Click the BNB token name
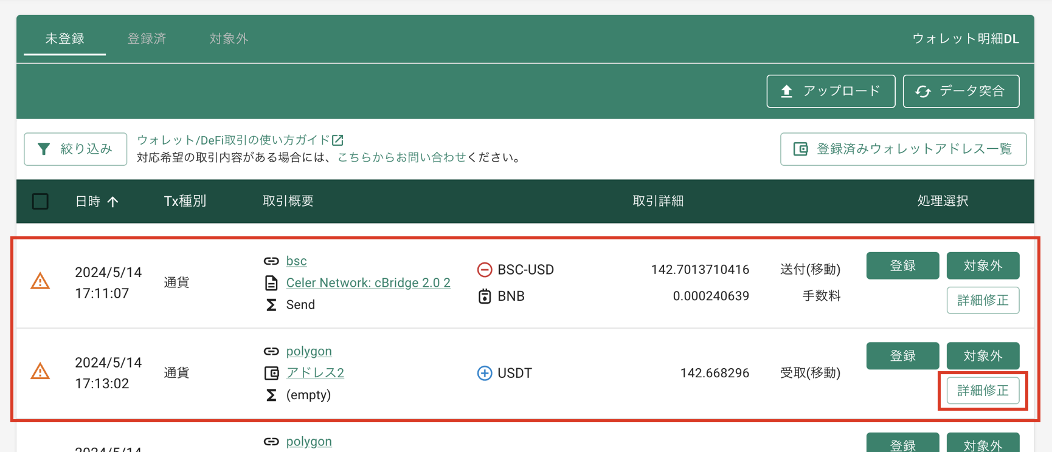The height and width of the screenshot is (452, 1052). (511, 296)
